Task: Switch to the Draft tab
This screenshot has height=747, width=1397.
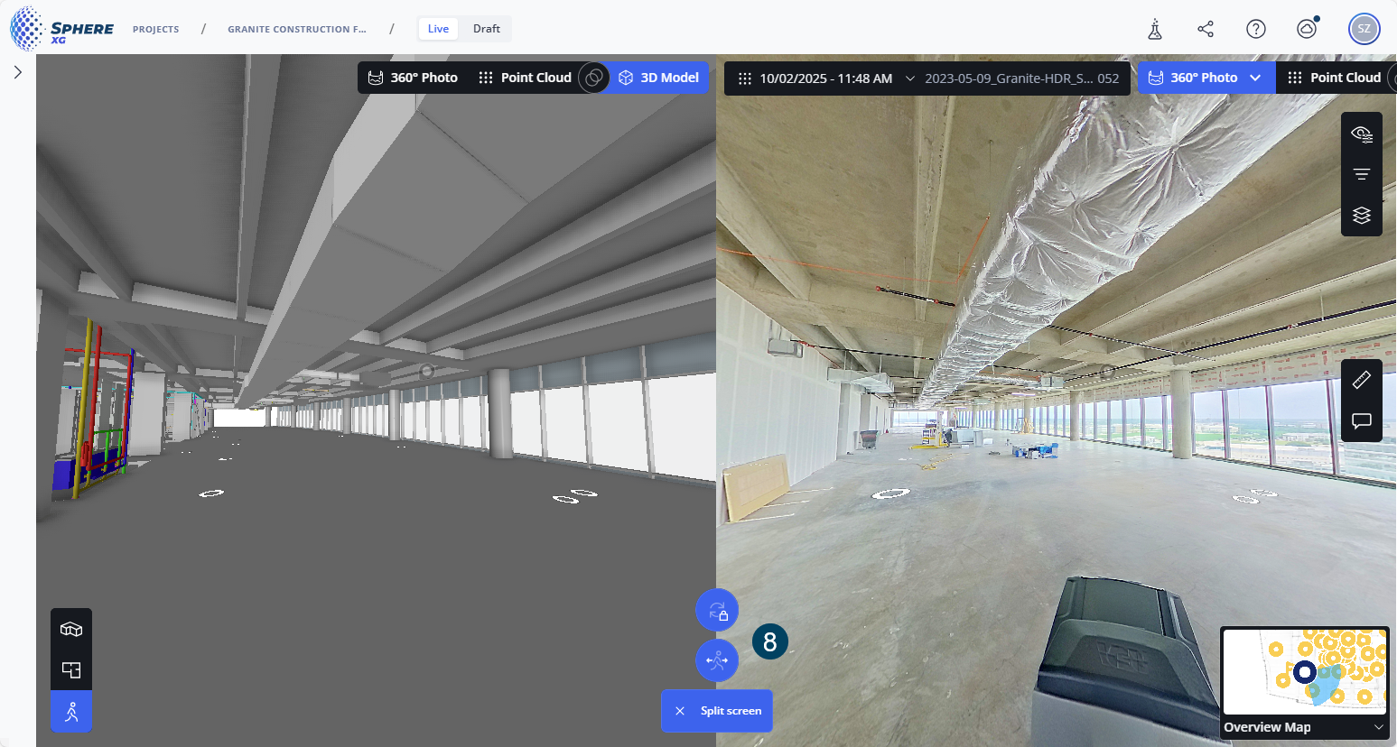Action: [x=486, y=29]
